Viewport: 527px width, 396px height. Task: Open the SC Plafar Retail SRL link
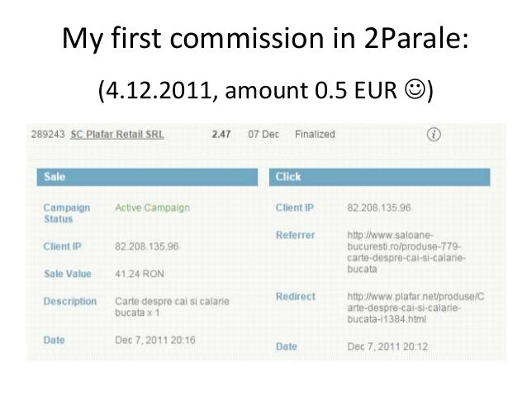pyautogui.click(x=117, y=134)
